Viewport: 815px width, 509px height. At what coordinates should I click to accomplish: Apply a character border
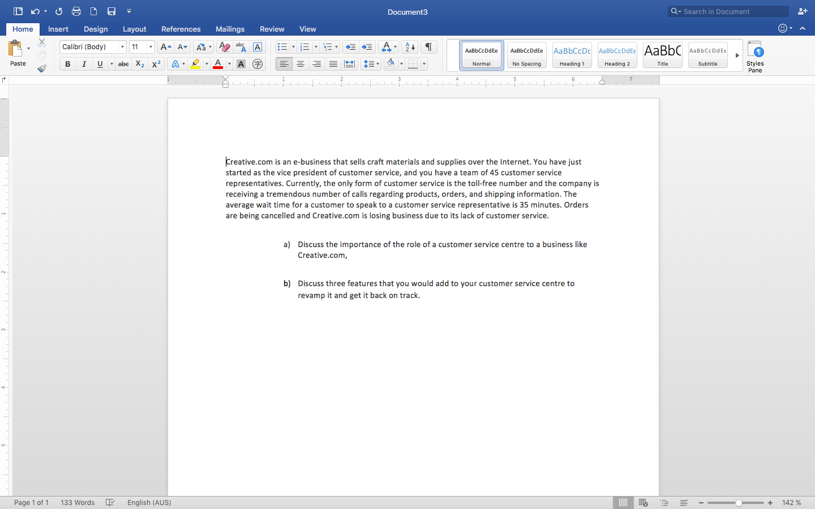(x=258, y=47)
